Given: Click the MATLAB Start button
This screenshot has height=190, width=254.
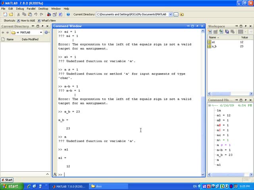Looking at the screenshot, I should point(7,180).
